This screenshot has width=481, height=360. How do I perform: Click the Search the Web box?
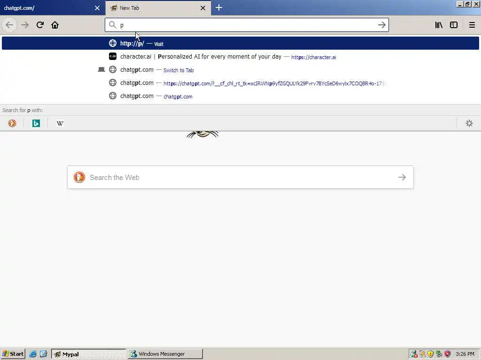(x=240, y=177)
